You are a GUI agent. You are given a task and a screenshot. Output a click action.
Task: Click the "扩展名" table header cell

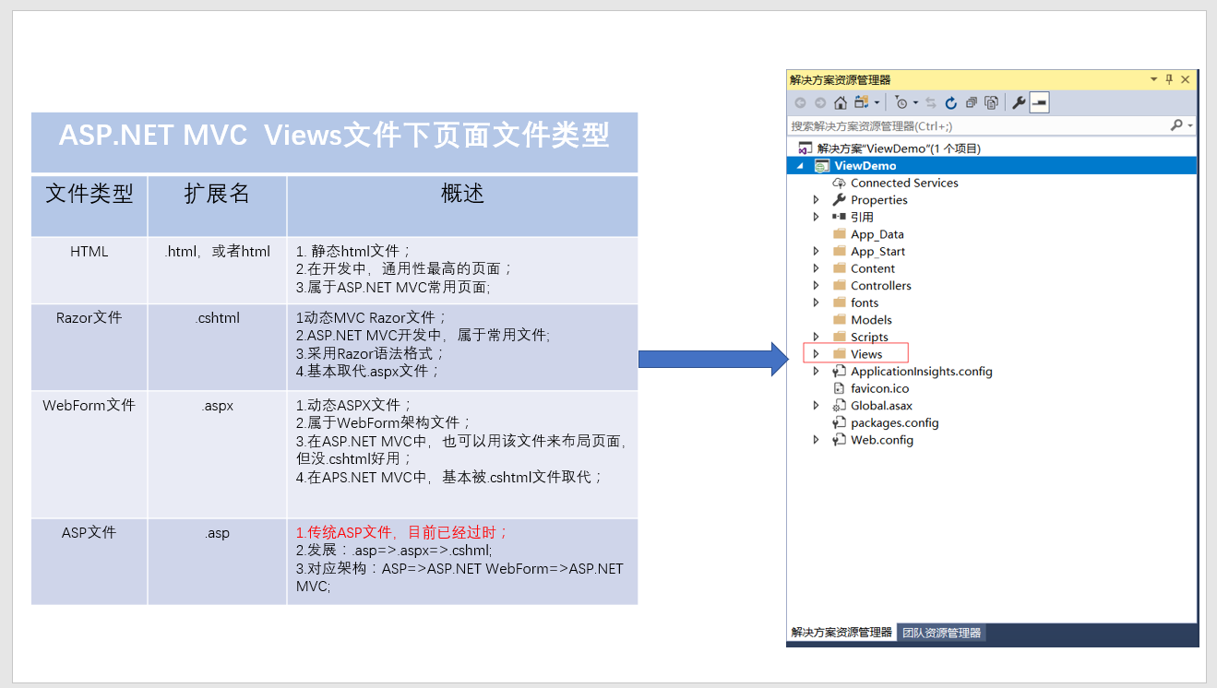[x=217, y=206]
